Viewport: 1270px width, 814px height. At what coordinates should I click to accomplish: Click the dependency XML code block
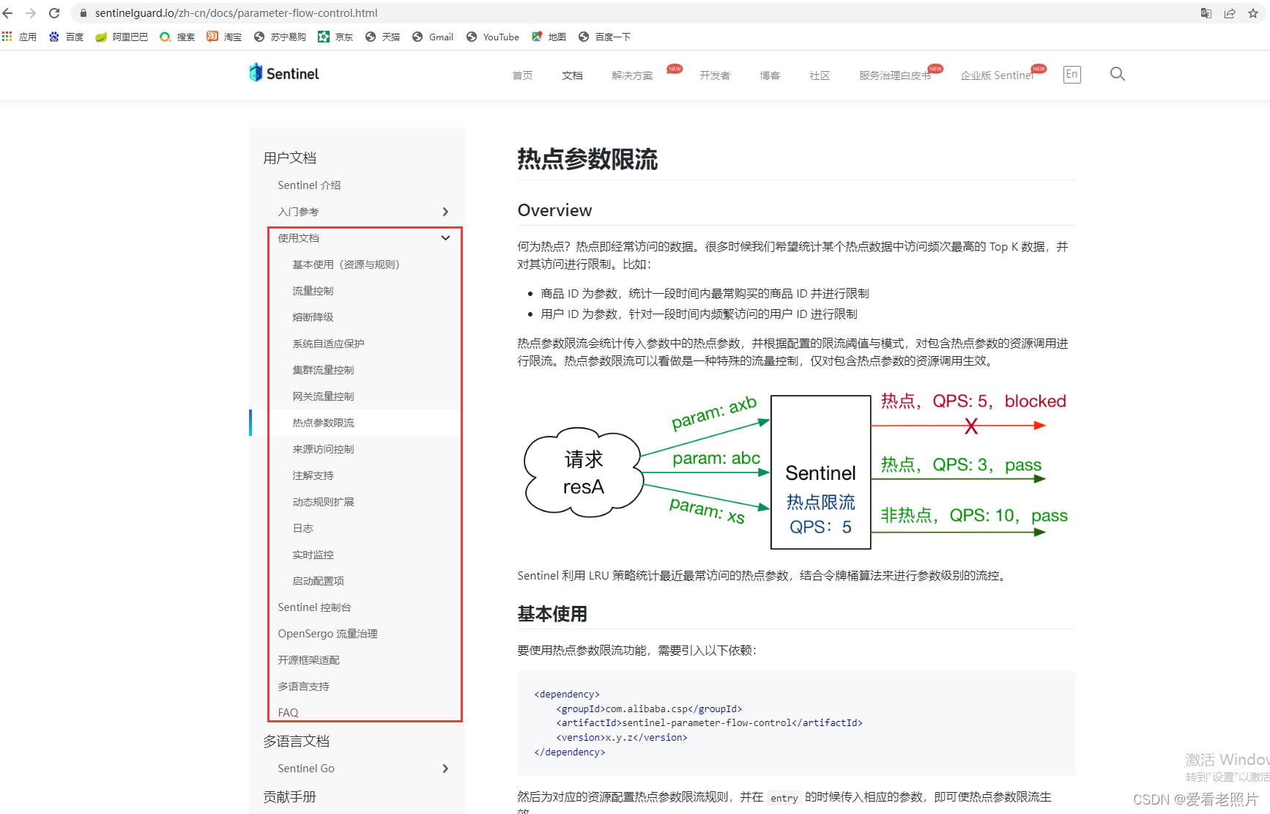796,723
